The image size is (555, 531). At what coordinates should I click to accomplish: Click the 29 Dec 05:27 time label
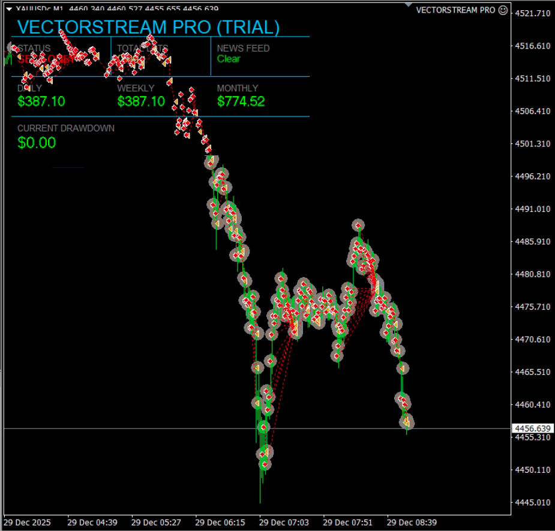(156, 523)
